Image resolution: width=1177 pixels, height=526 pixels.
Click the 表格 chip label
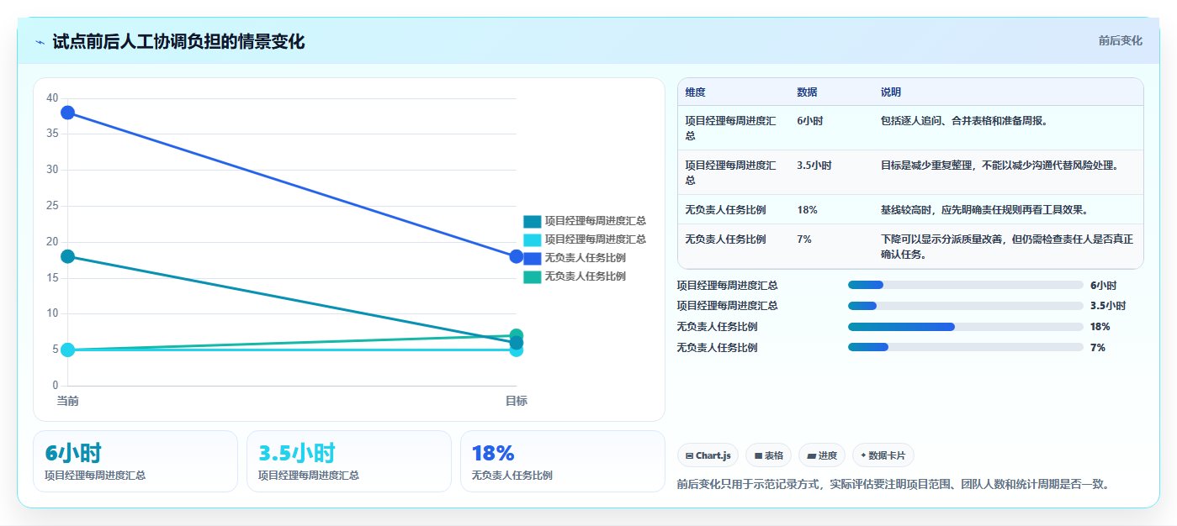coord(774,455)
